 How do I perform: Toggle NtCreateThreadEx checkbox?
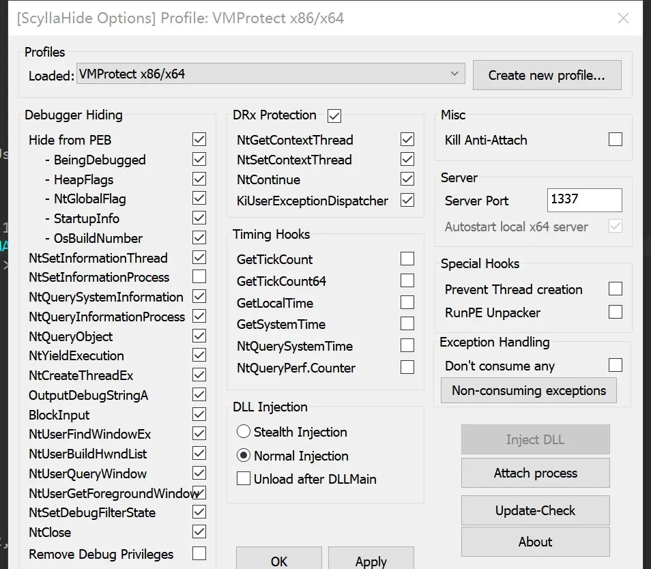point(199,375)
